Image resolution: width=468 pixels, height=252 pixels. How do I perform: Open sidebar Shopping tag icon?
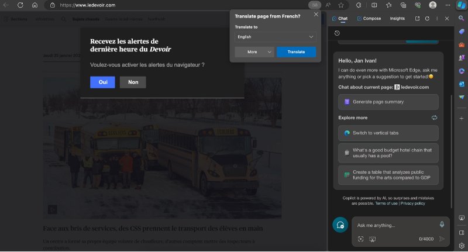[x=462, y=32]
